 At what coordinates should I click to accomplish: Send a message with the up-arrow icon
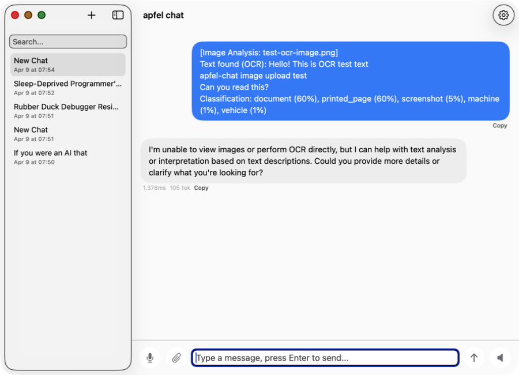click(x=474, y=358)
